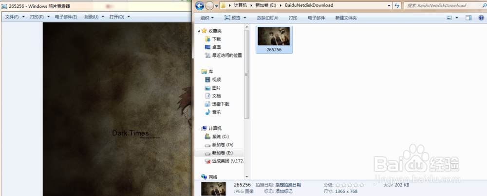Click the Explorer forward navigation arrow
This screenshot has height=196, width=487.
(209, 5)
